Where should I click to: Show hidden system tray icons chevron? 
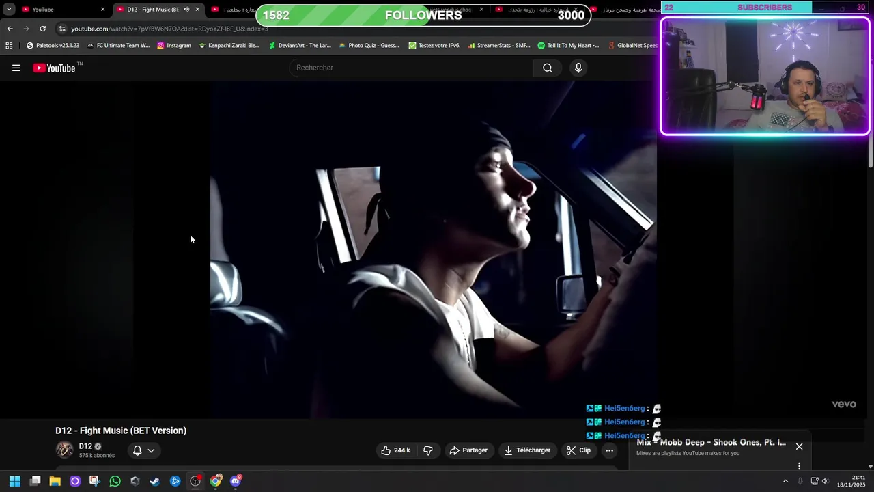pos(785,481)
